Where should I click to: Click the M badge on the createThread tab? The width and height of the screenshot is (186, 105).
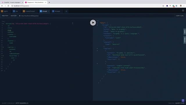24,11
